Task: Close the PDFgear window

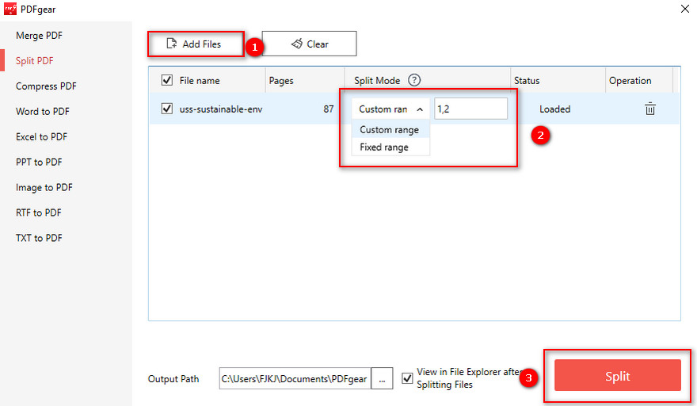Action: point(684,9)
